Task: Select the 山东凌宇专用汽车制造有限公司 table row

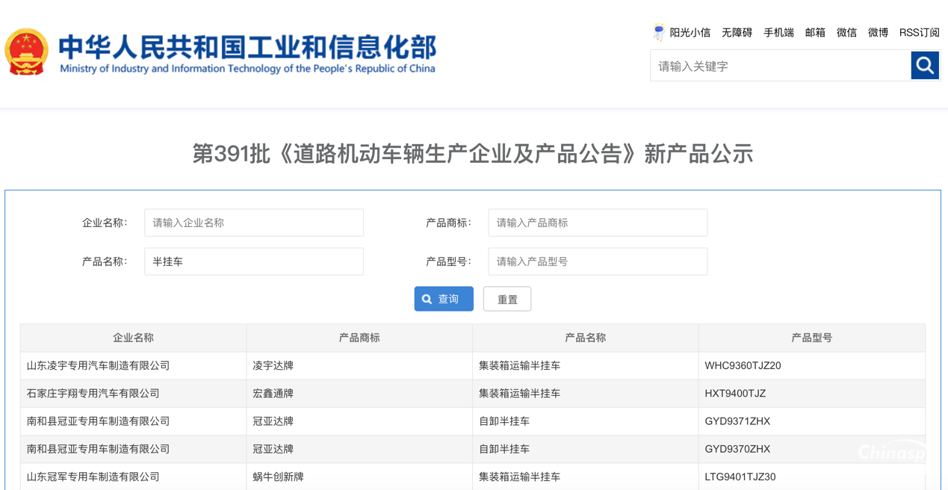Action: click(131, 365)
